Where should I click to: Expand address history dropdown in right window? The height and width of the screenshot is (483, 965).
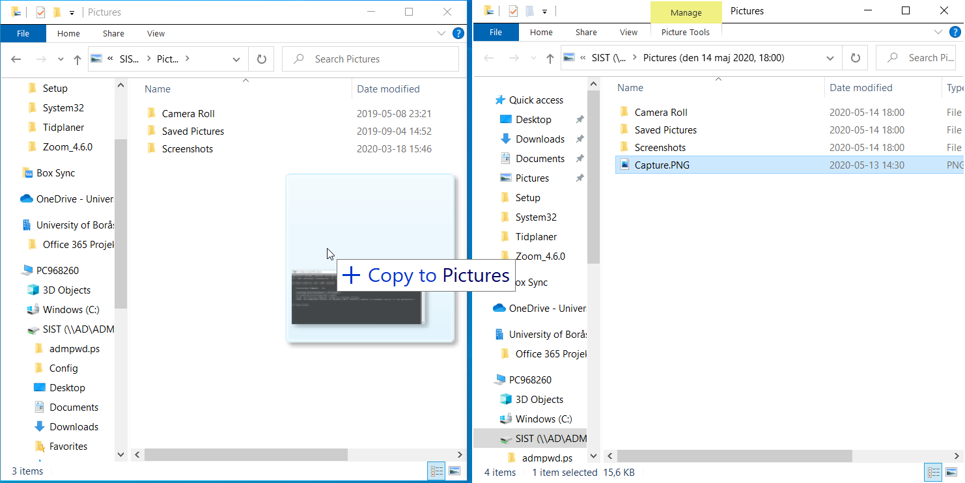tap(830, 58)
